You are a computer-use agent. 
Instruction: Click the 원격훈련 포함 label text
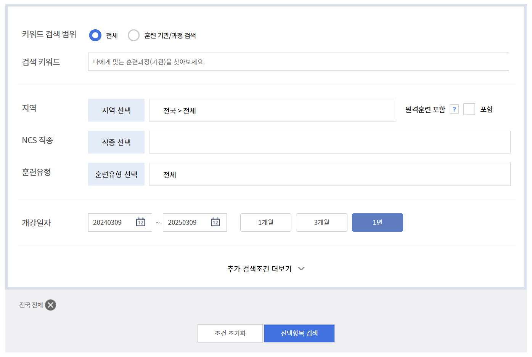tap(425, 109)
